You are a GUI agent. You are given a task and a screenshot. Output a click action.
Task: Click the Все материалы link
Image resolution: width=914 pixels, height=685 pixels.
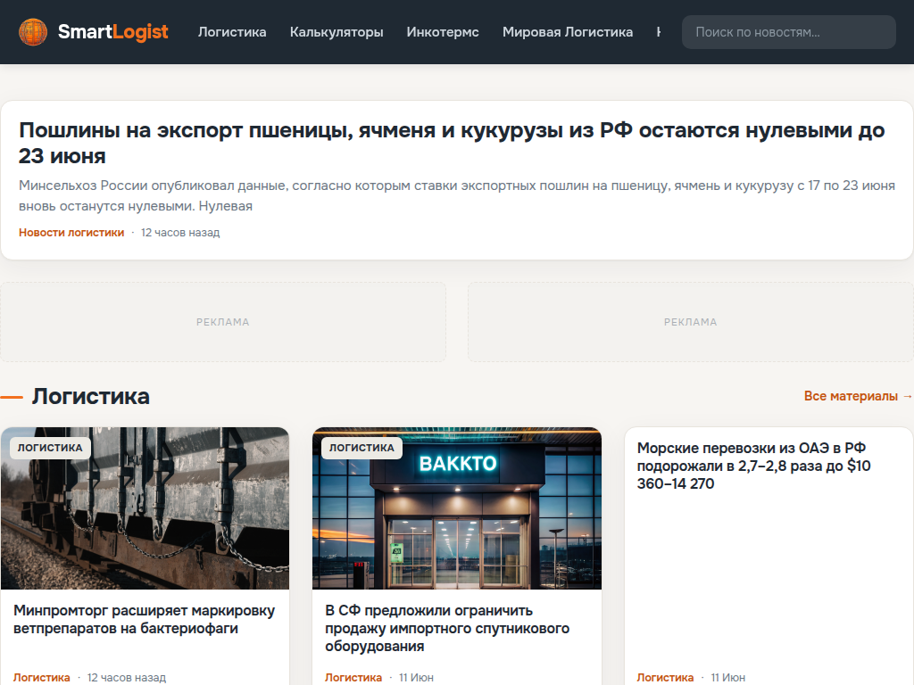(x=858, y=396)
